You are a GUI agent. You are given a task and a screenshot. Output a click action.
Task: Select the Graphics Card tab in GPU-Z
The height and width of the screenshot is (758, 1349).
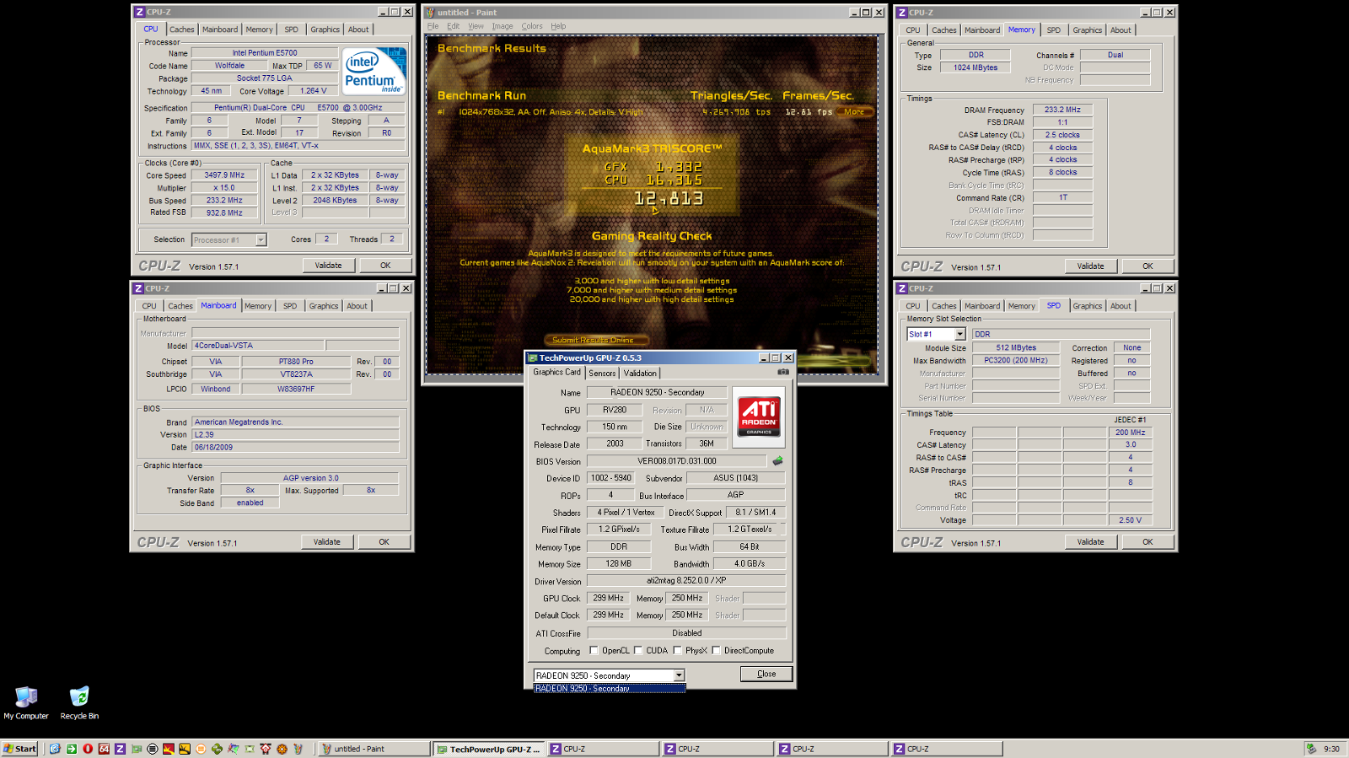[556, 372]
